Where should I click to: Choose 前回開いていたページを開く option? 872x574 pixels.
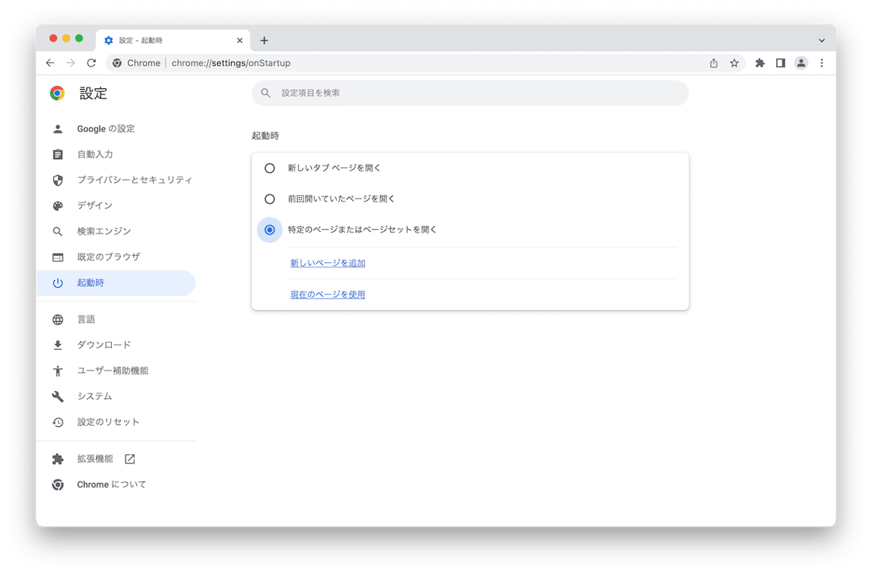[270, 198]
